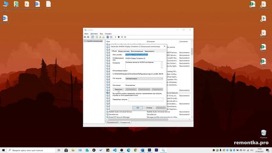Open Microsoft Edge from the taskbar
The image size is (272, 153).
click(128, 150)
